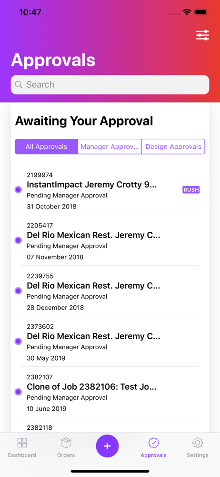Switch to Design Approvals segment
This screenshot has width=220, height=477.
point(173,146)
